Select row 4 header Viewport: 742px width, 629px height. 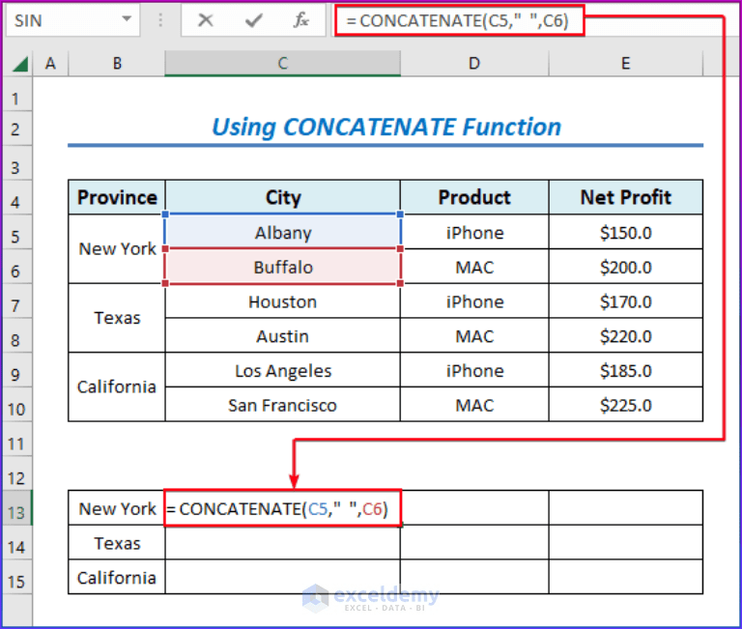17,198
